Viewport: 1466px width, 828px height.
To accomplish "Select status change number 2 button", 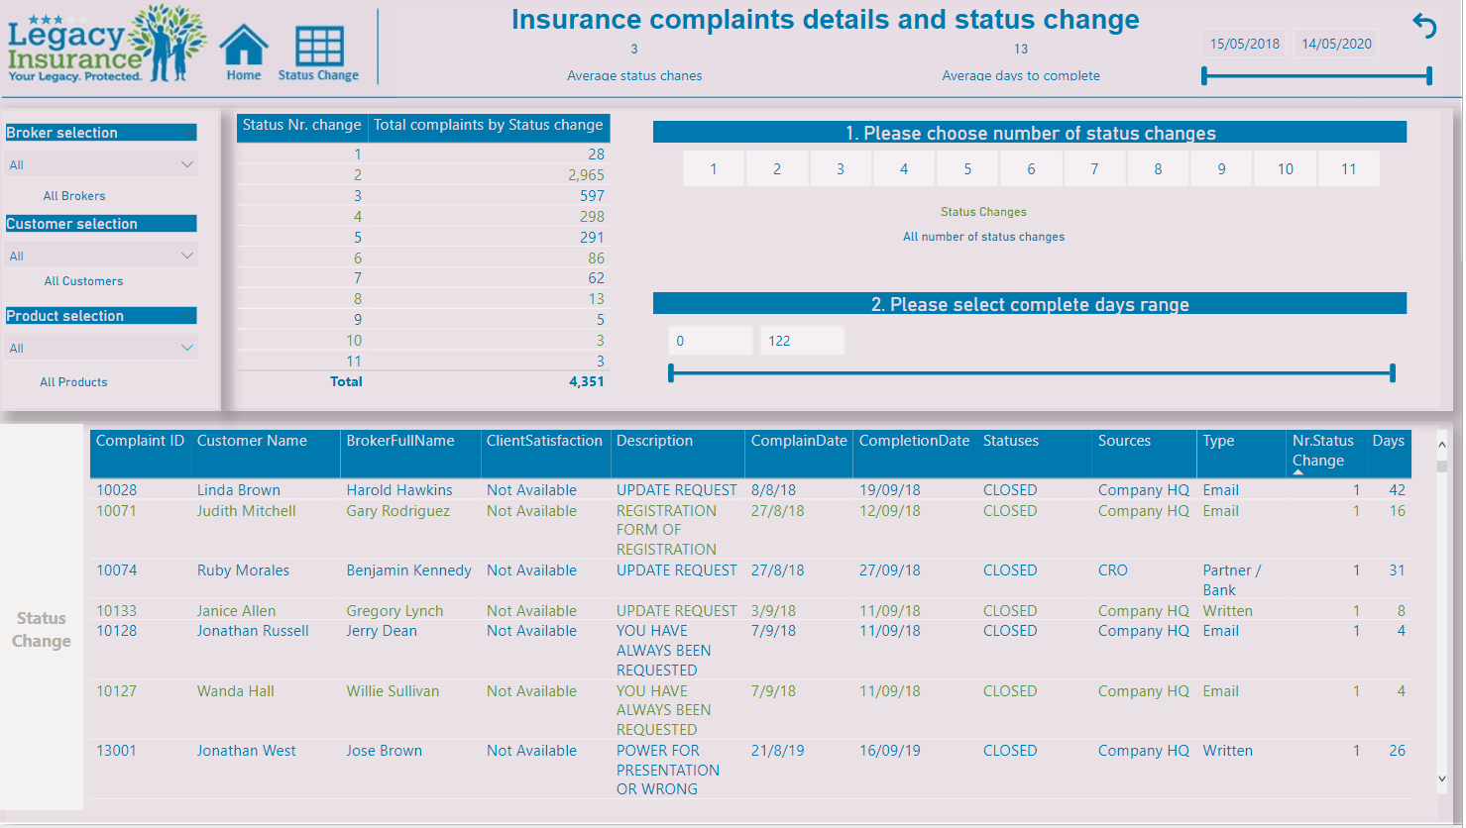I will [x=777, y=169].
